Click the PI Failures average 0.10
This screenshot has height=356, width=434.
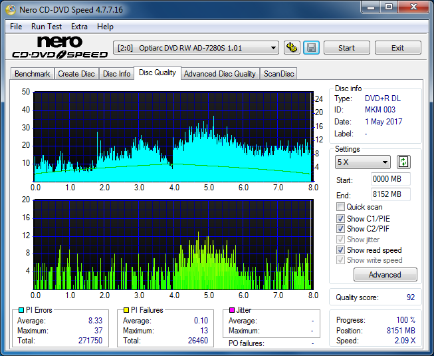pyautogui.click(x=201, y=321)
